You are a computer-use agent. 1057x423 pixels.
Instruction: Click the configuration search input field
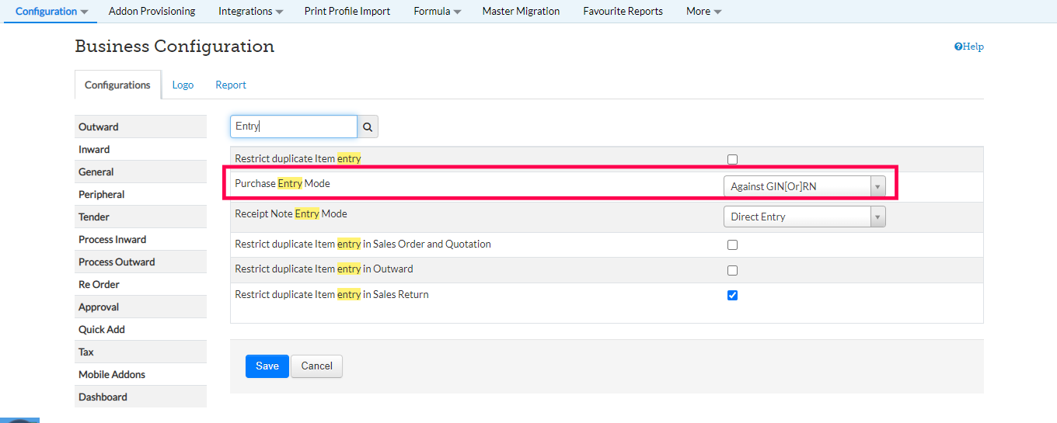[x=294, y=127]
